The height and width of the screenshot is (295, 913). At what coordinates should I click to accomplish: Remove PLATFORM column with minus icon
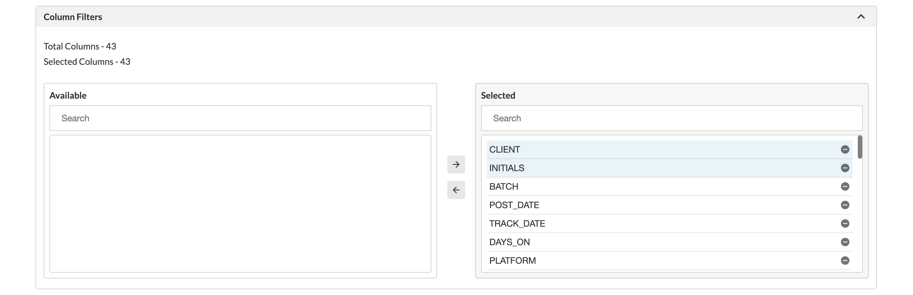pyautogui.click(x=845, y=261)
